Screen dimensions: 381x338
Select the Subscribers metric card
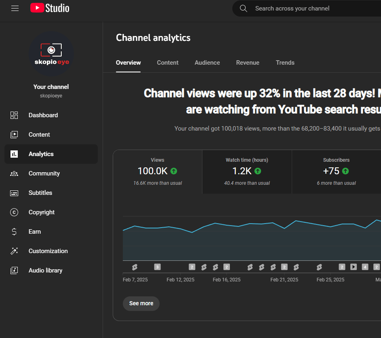pyautogui.click(x=336, y=171)
